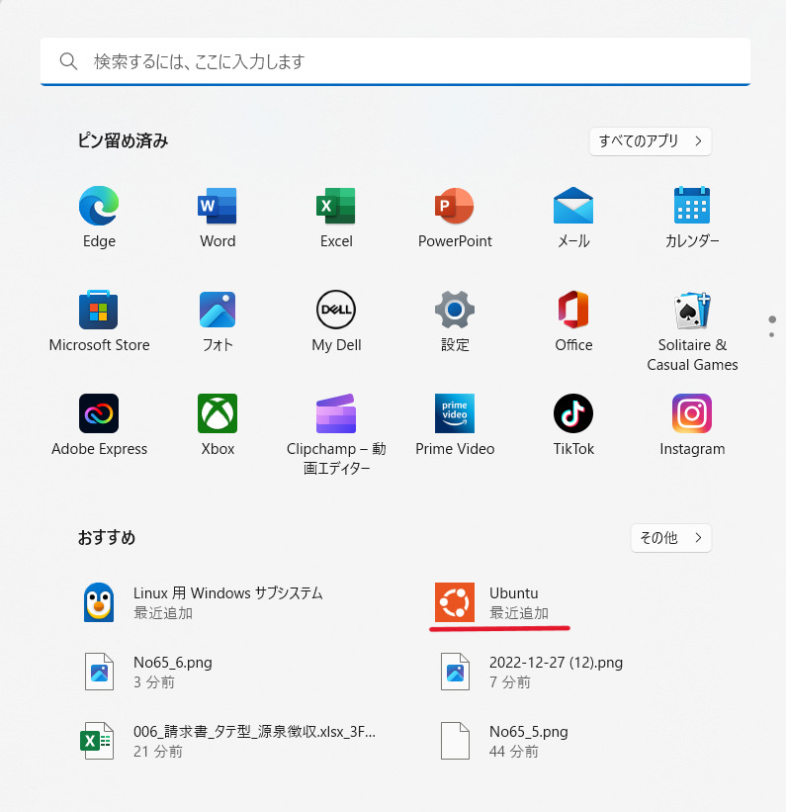
Task: Open the メール mail app
Action: pyautogui.click(x=573, y=206)
